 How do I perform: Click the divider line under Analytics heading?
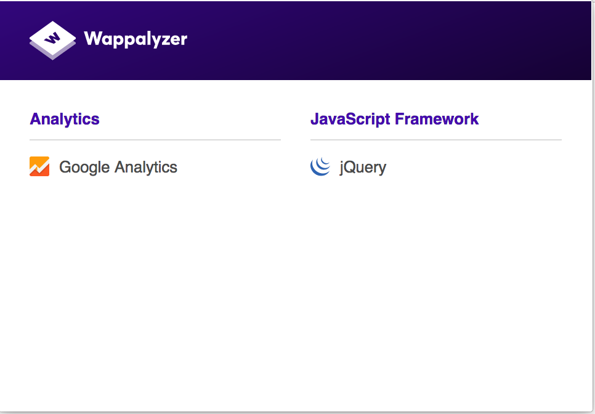click(155, 140)
